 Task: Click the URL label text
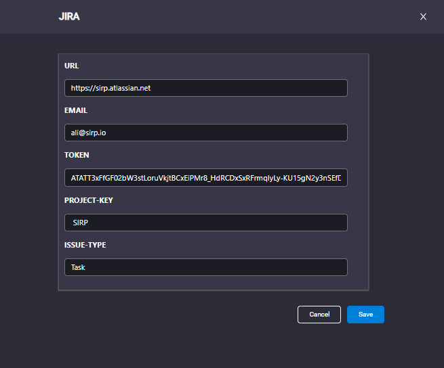[x=71, y=66]
